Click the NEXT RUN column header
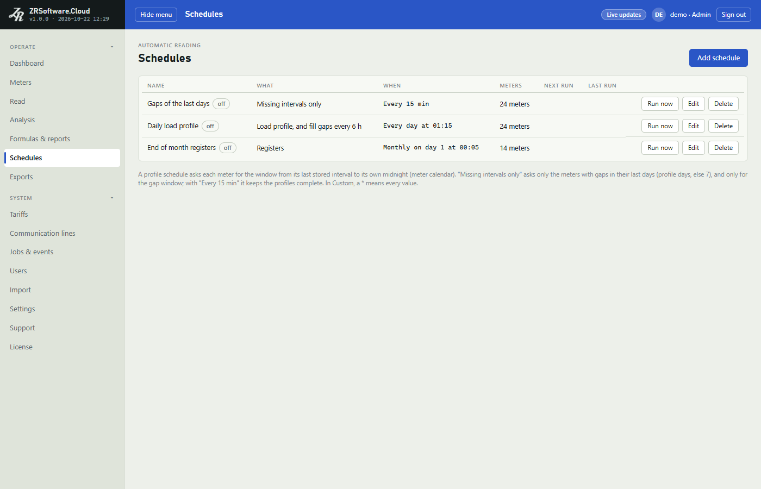Image resolution: width=761 pixels, height=489 pixels. pyautogui.click(x=559, y=86)
